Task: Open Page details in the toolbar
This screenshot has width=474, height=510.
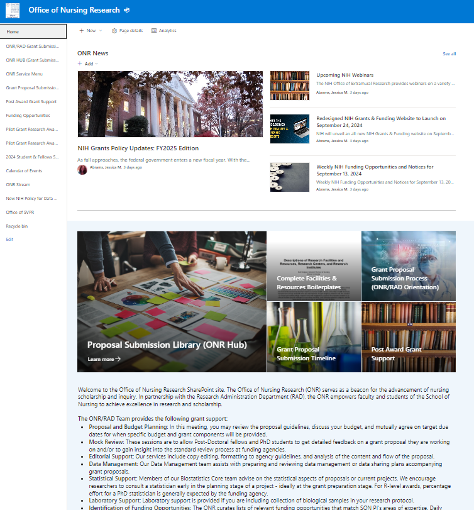Action: tap(128, 31)
